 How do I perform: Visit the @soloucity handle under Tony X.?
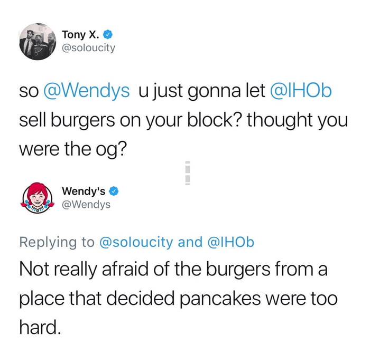pos(88,48)
